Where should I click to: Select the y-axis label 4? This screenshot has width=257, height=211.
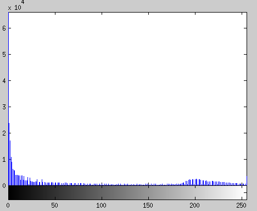click(4, 80)
